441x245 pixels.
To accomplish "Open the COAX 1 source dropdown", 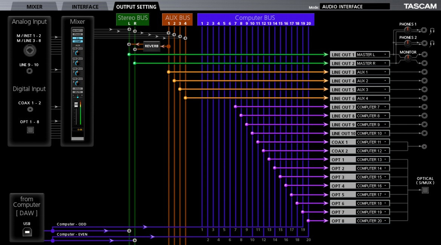I will [x=372, y=142].
